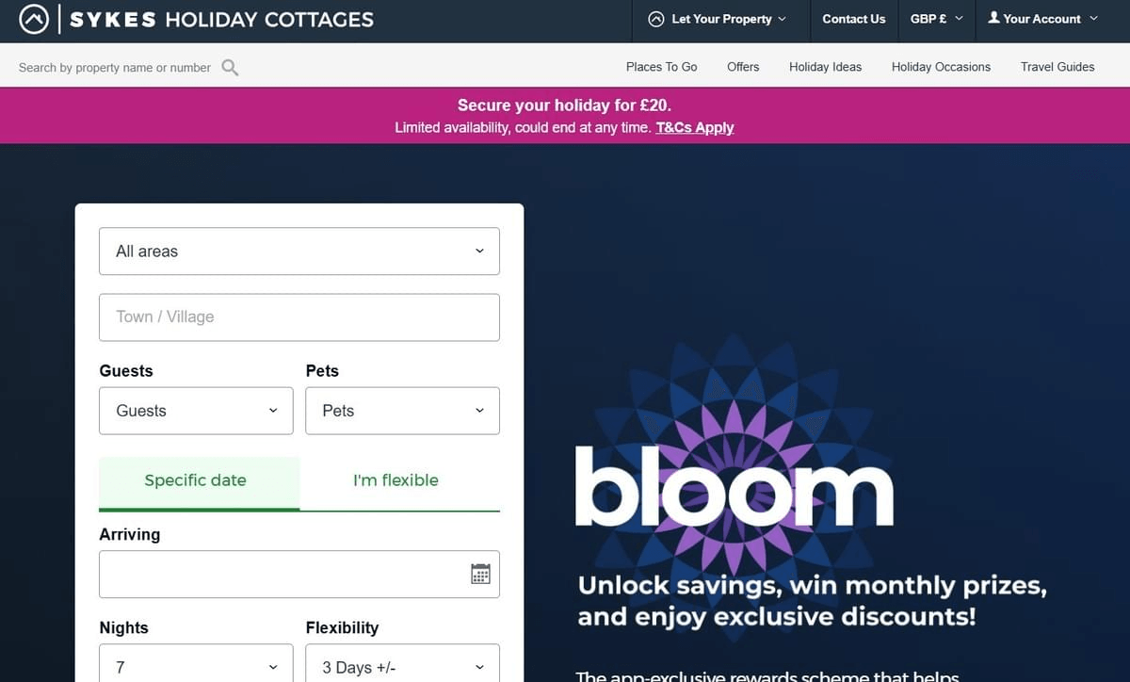Click the Your Account person icon
1130x682 pixels.
(993, 18)
